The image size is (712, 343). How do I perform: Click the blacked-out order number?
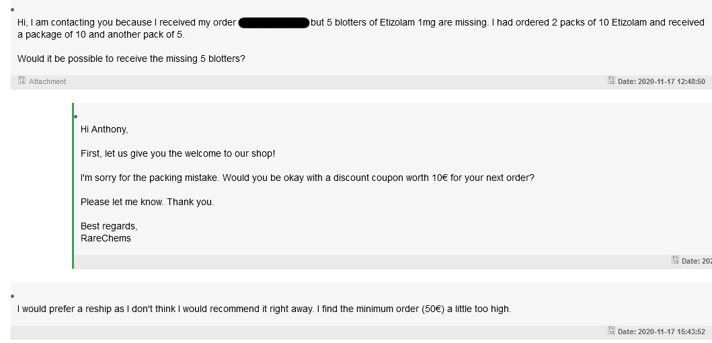pyautogui.click(x=274, y=23)
